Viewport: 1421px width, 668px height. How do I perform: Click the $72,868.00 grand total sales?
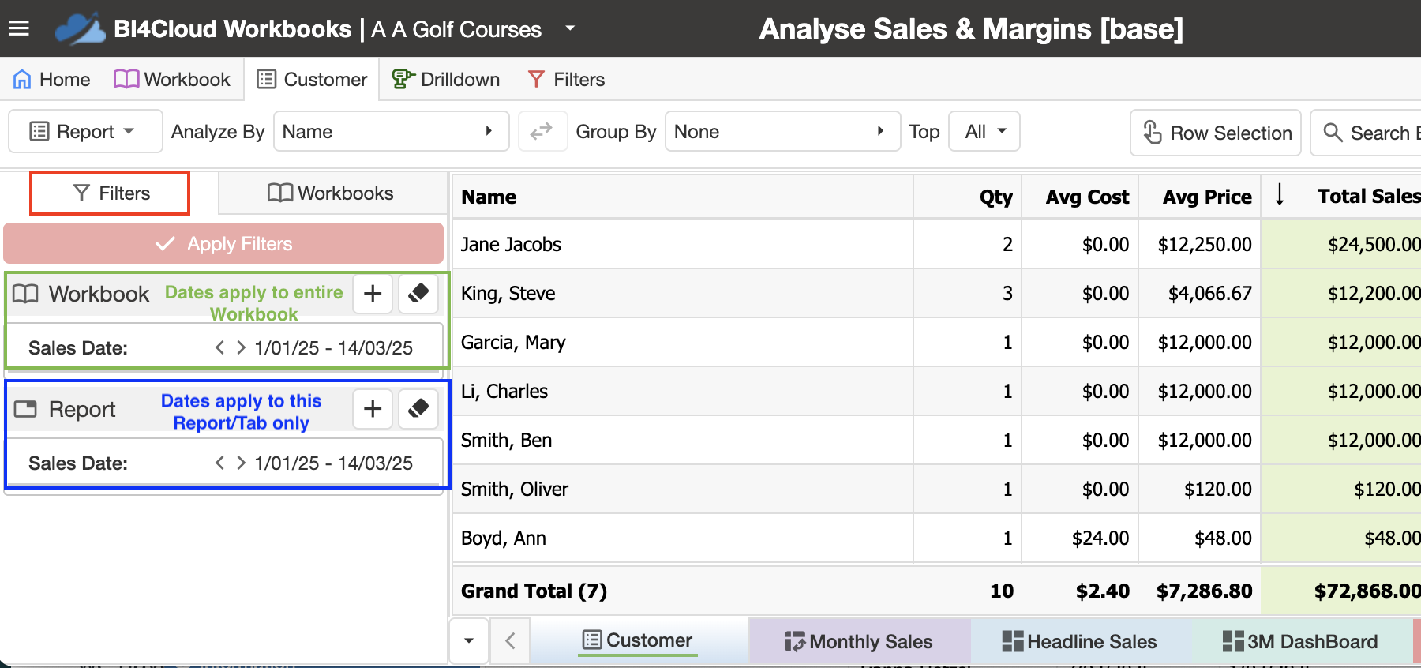[1367, 591]
